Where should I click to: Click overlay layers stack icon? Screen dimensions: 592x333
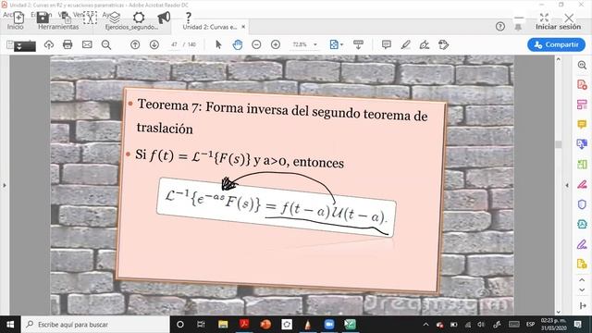pyautogui.click(x=114, y=17)
